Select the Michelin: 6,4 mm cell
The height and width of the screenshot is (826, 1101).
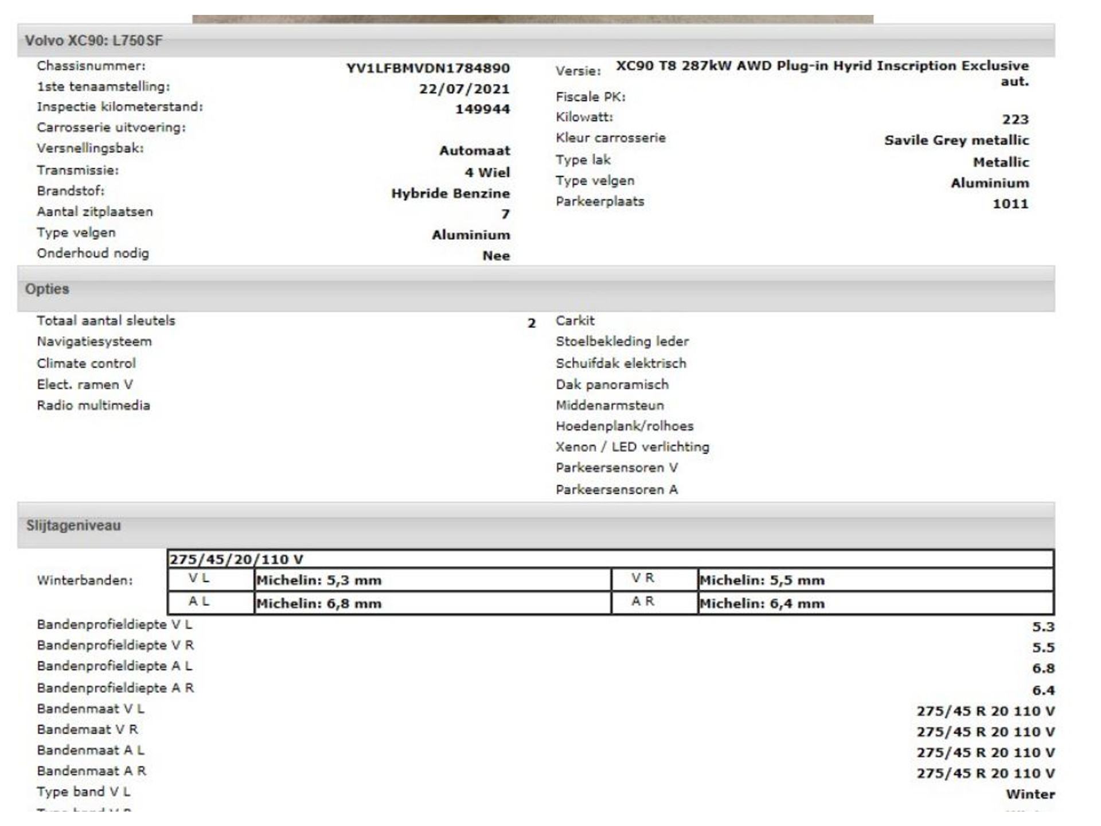(876, 603)
